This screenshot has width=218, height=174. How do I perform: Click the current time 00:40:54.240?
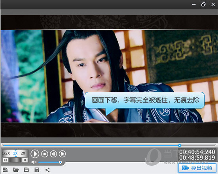coord(197,152)
